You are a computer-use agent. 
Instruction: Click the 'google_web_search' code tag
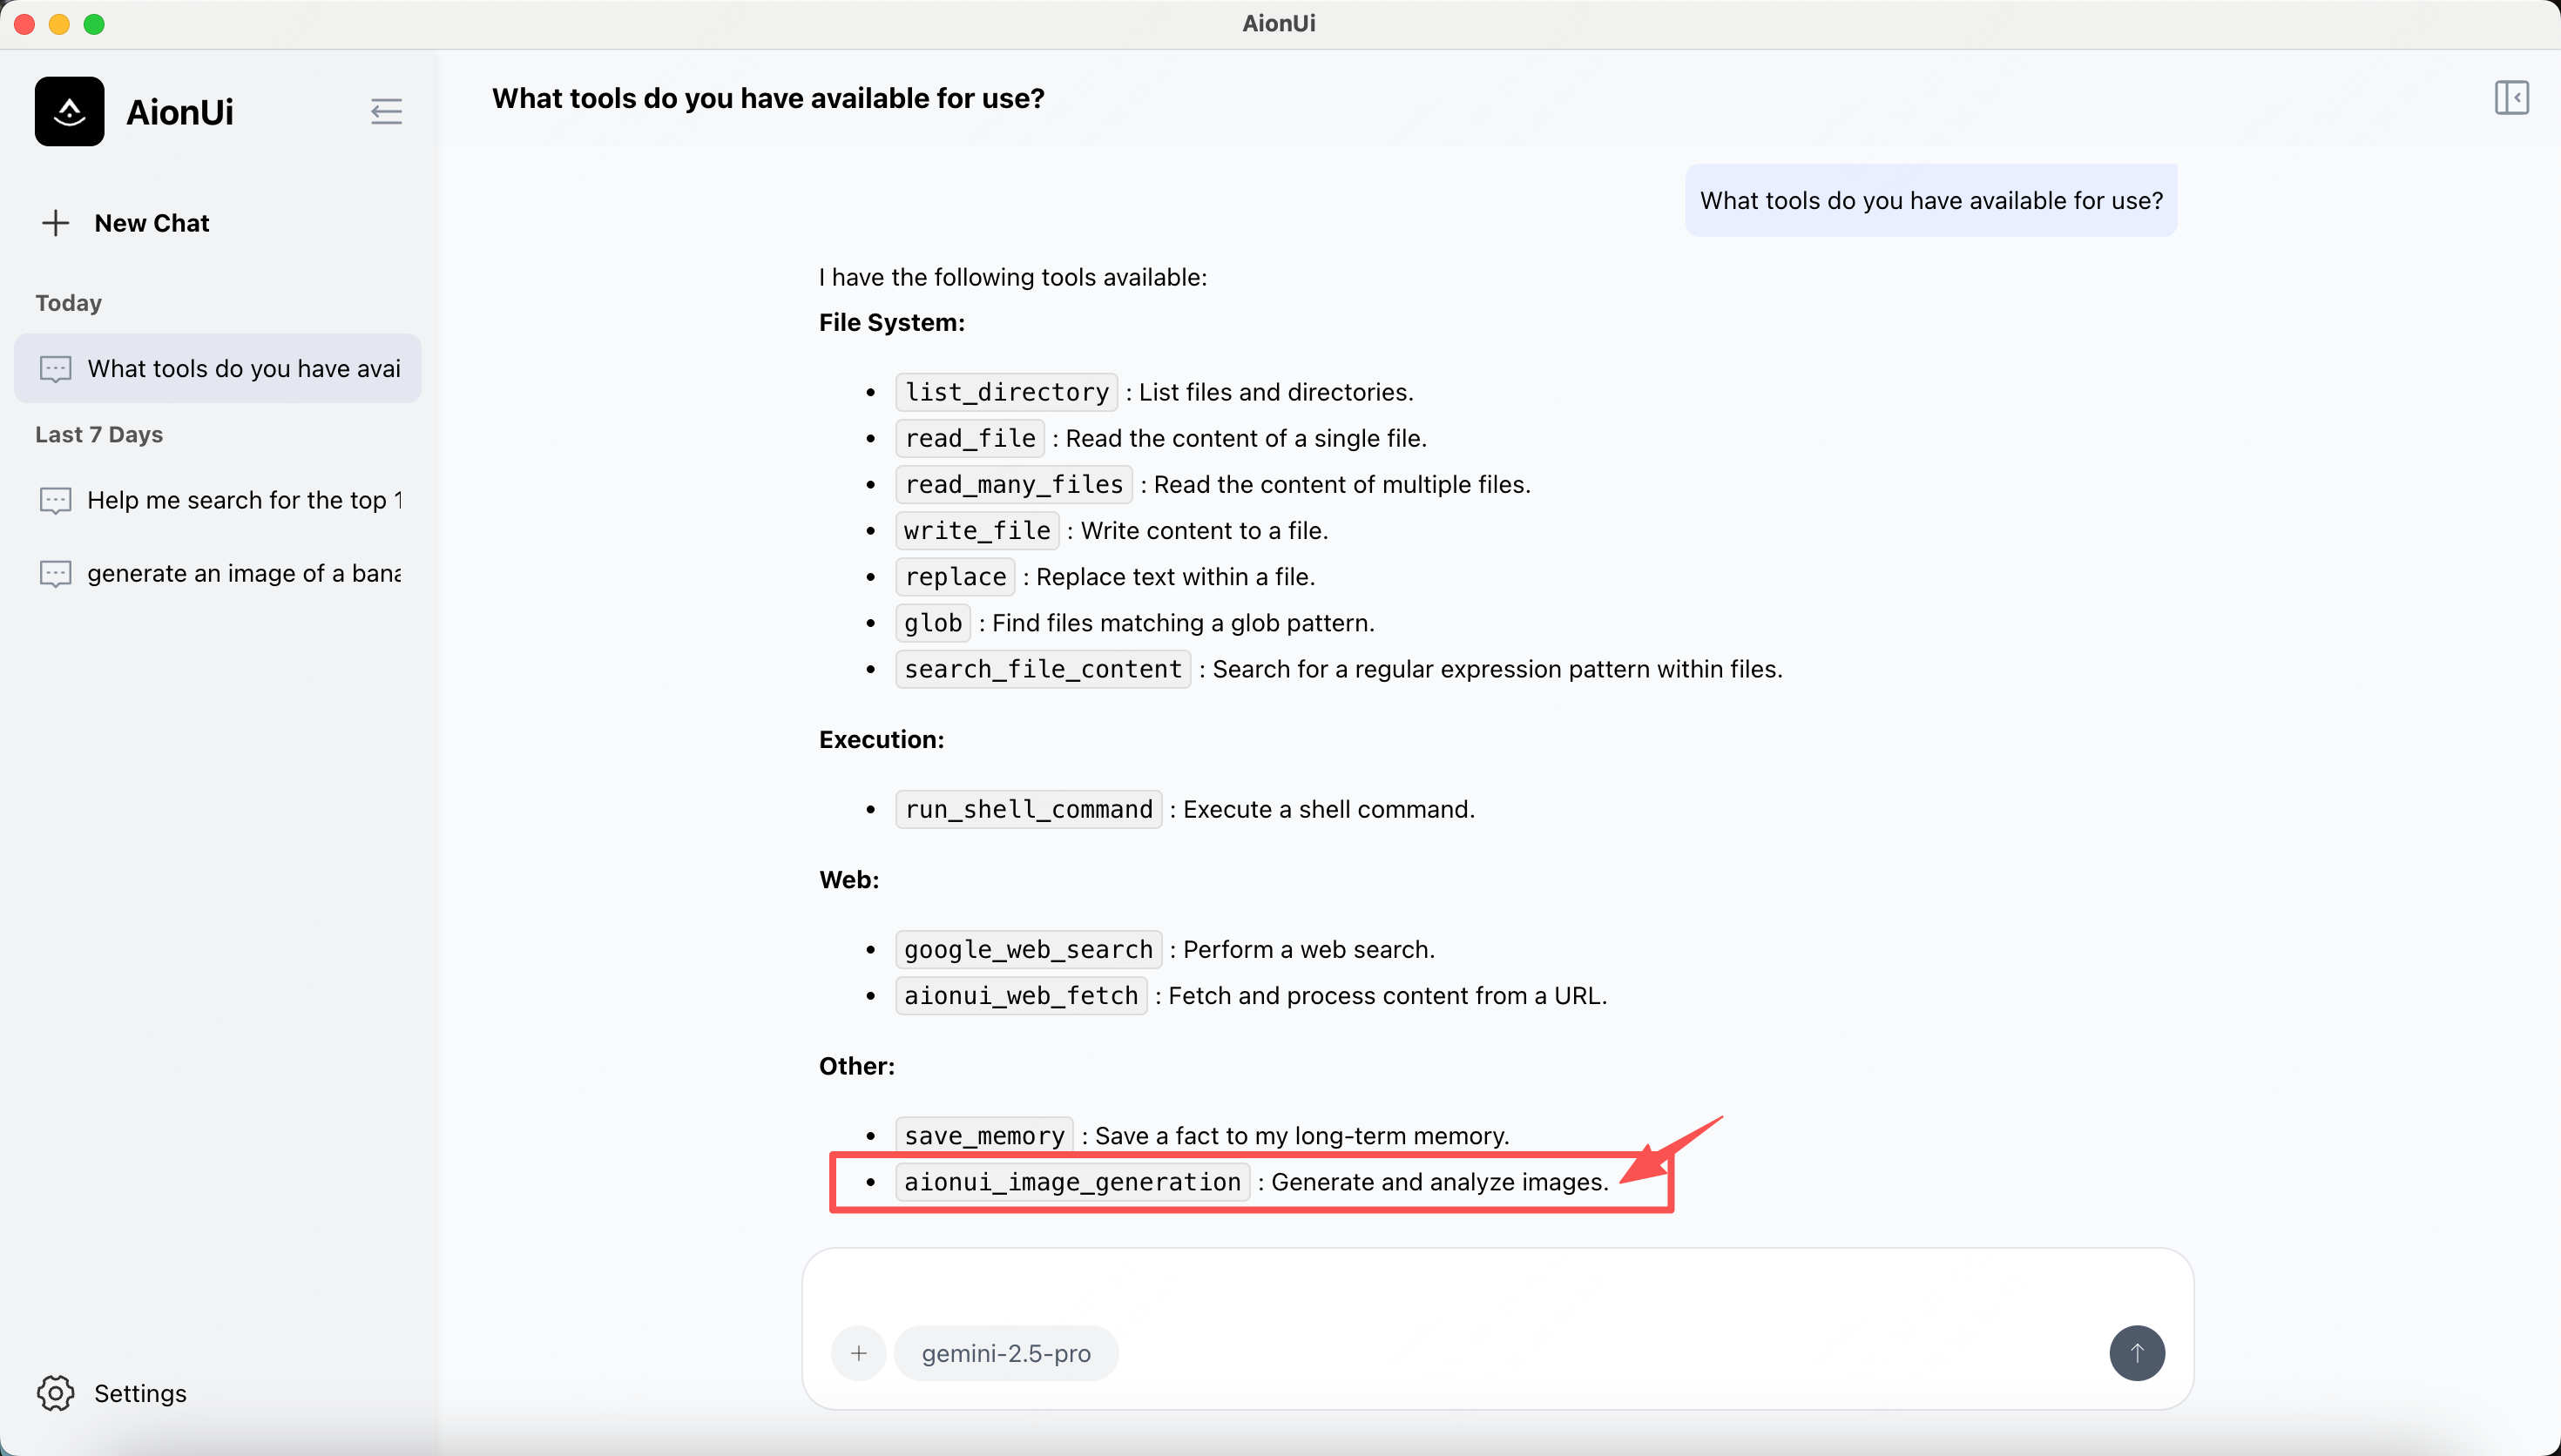pos(1028,949)
